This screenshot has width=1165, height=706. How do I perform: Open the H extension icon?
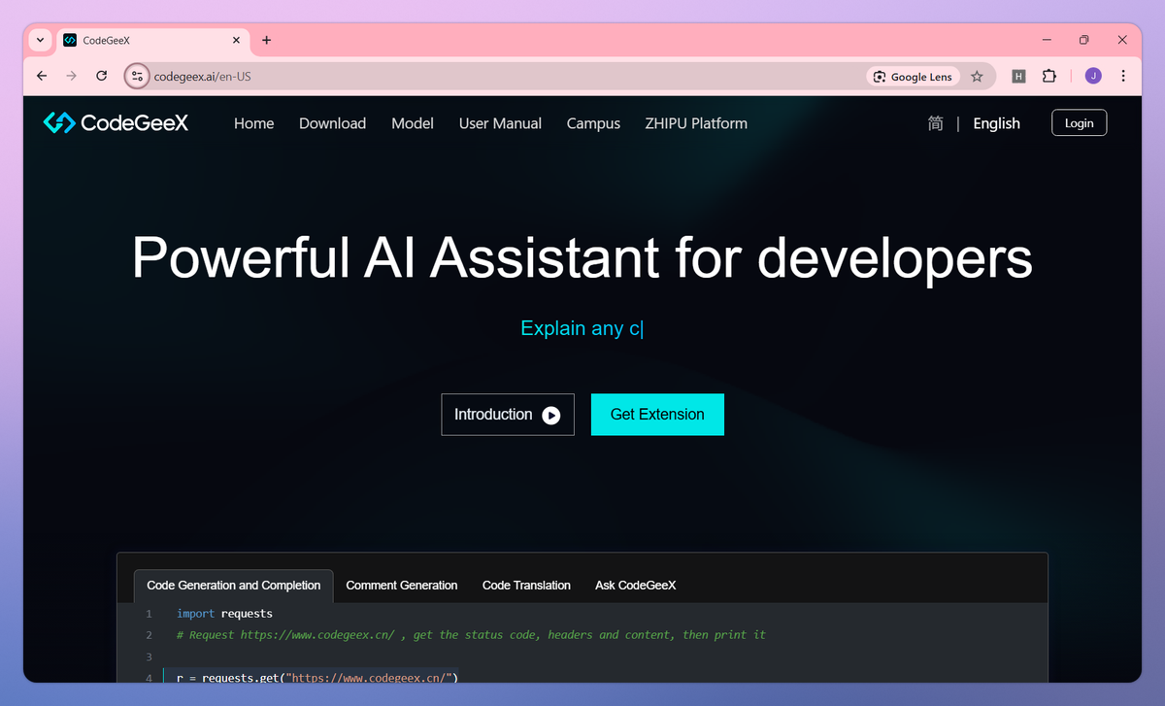pos(1018,76)
